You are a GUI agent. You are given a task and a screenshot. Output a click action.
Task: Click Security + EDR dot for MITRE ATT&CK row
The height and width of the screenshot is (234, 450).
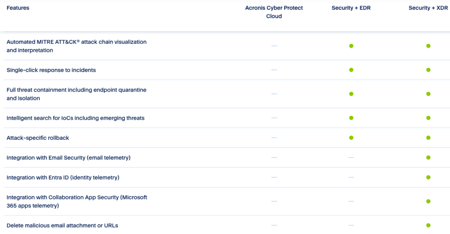click(x=351, y=46)
